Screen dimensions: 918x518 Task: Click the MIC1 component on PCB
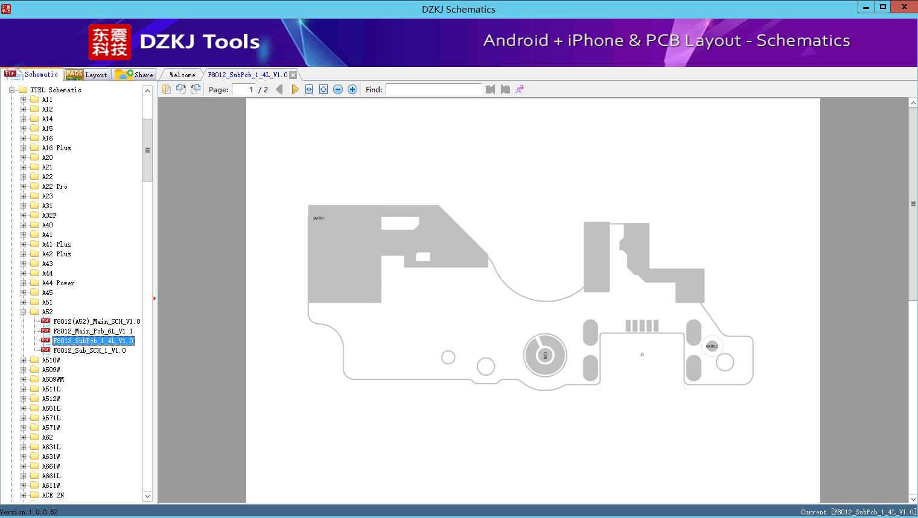(545, 355)
